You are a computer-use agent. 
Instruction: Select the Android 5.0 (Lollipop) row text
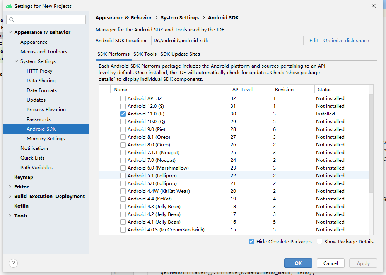pos(152,183)
